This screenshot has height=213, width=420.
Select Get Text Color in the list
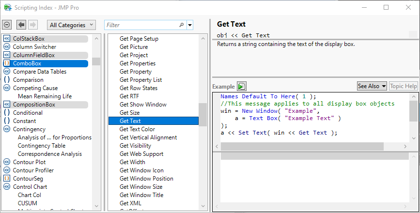tap(137, 129)
